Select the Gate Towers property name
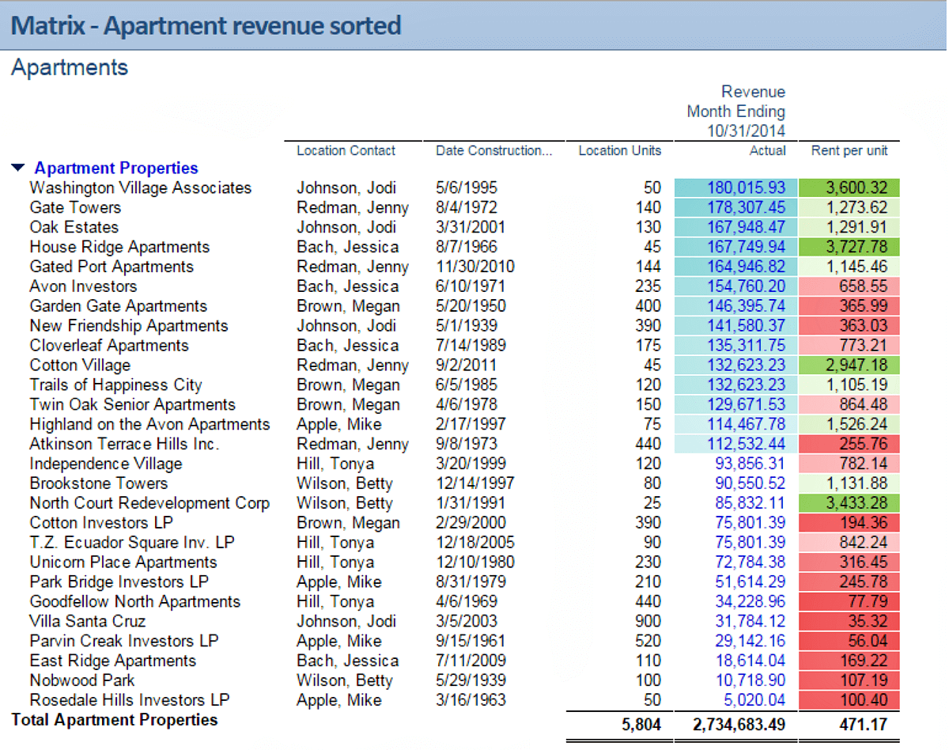Screen dimensions: 949x750 tap(76, 207)
